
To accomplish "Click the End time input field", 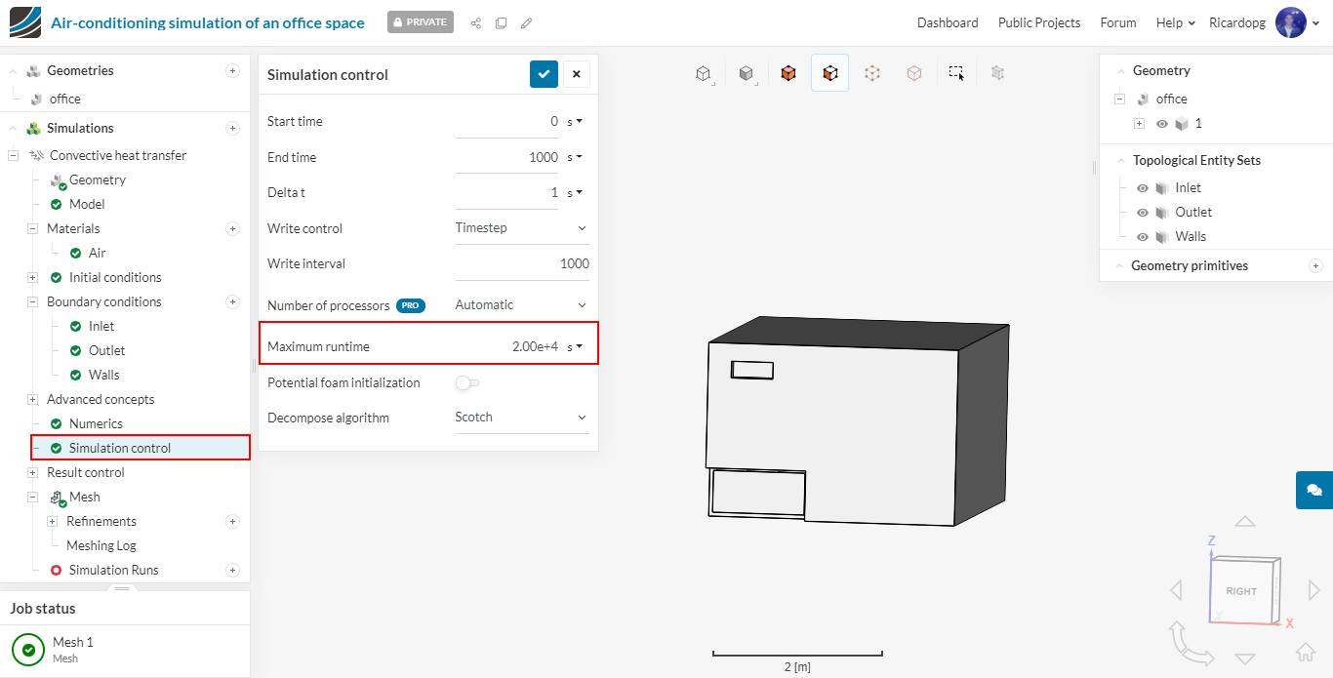I will pyautogui.click(x=507, y=157).
